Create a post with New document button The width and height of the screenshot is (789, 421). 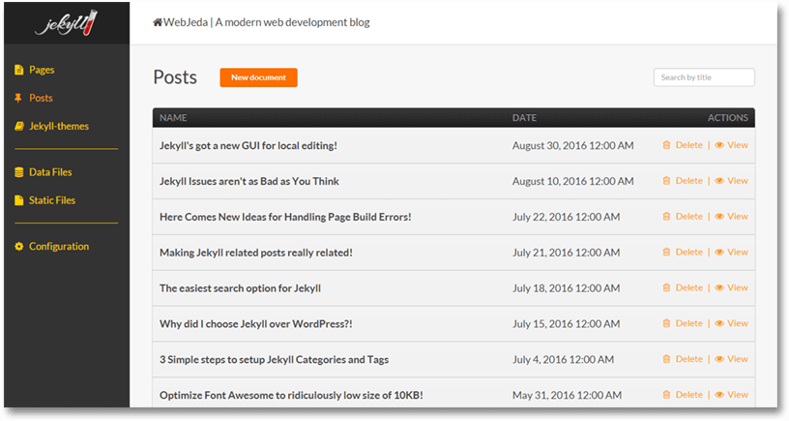(x=258, y=77)
